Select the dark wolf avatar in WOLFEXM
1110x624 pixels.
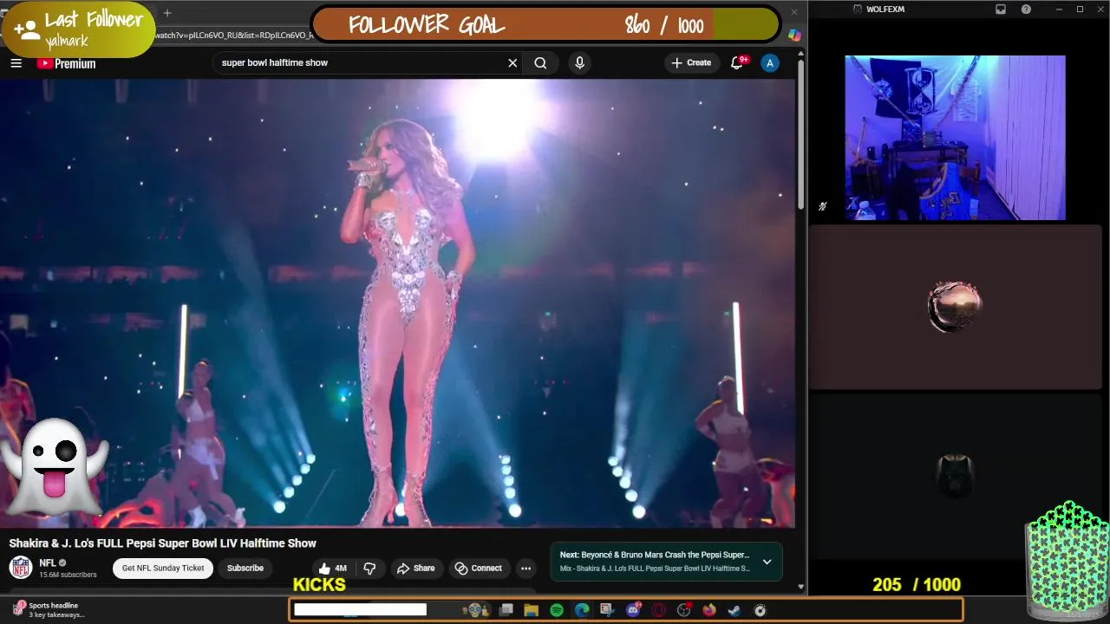point(955,475)
